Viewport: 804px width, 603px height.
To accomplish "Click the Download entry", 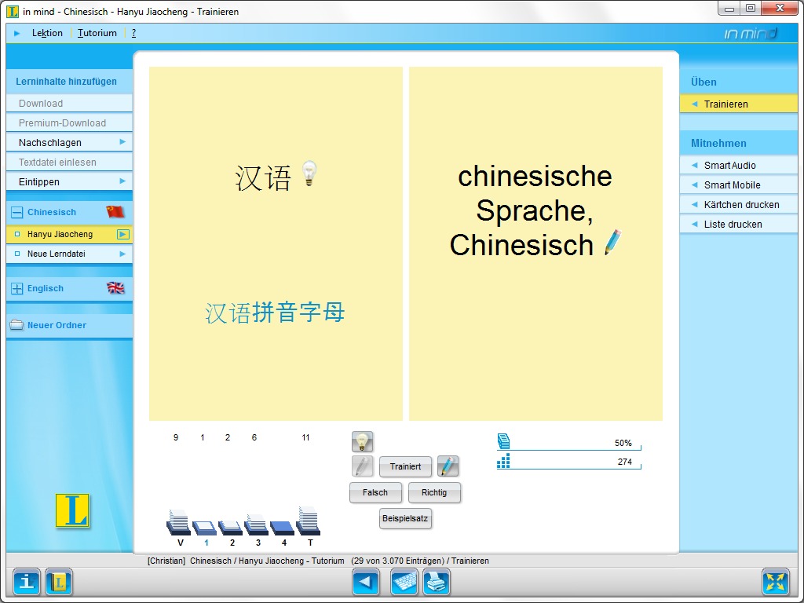I will 69,103.
